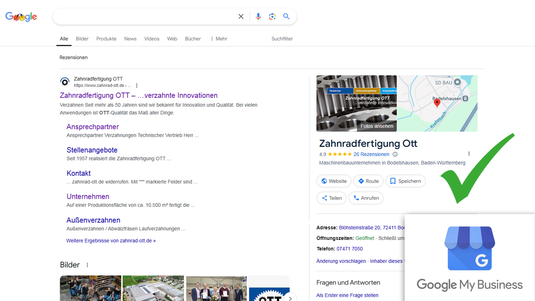Viewport: 535px width, 301px height.
Task: Open the Stellenangebote sitelink
Action: 92,150
